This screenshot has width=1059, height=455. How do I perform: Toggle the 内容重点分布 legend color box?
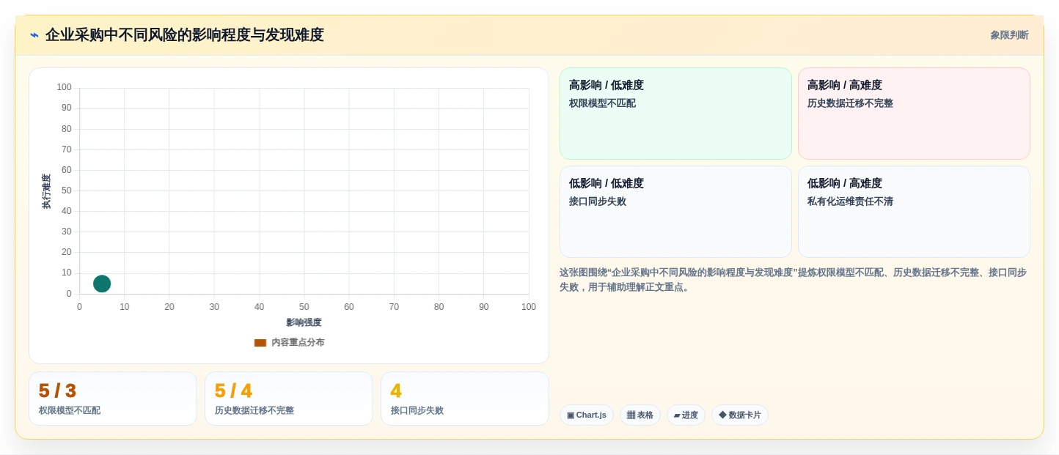(x=260, y=343)
